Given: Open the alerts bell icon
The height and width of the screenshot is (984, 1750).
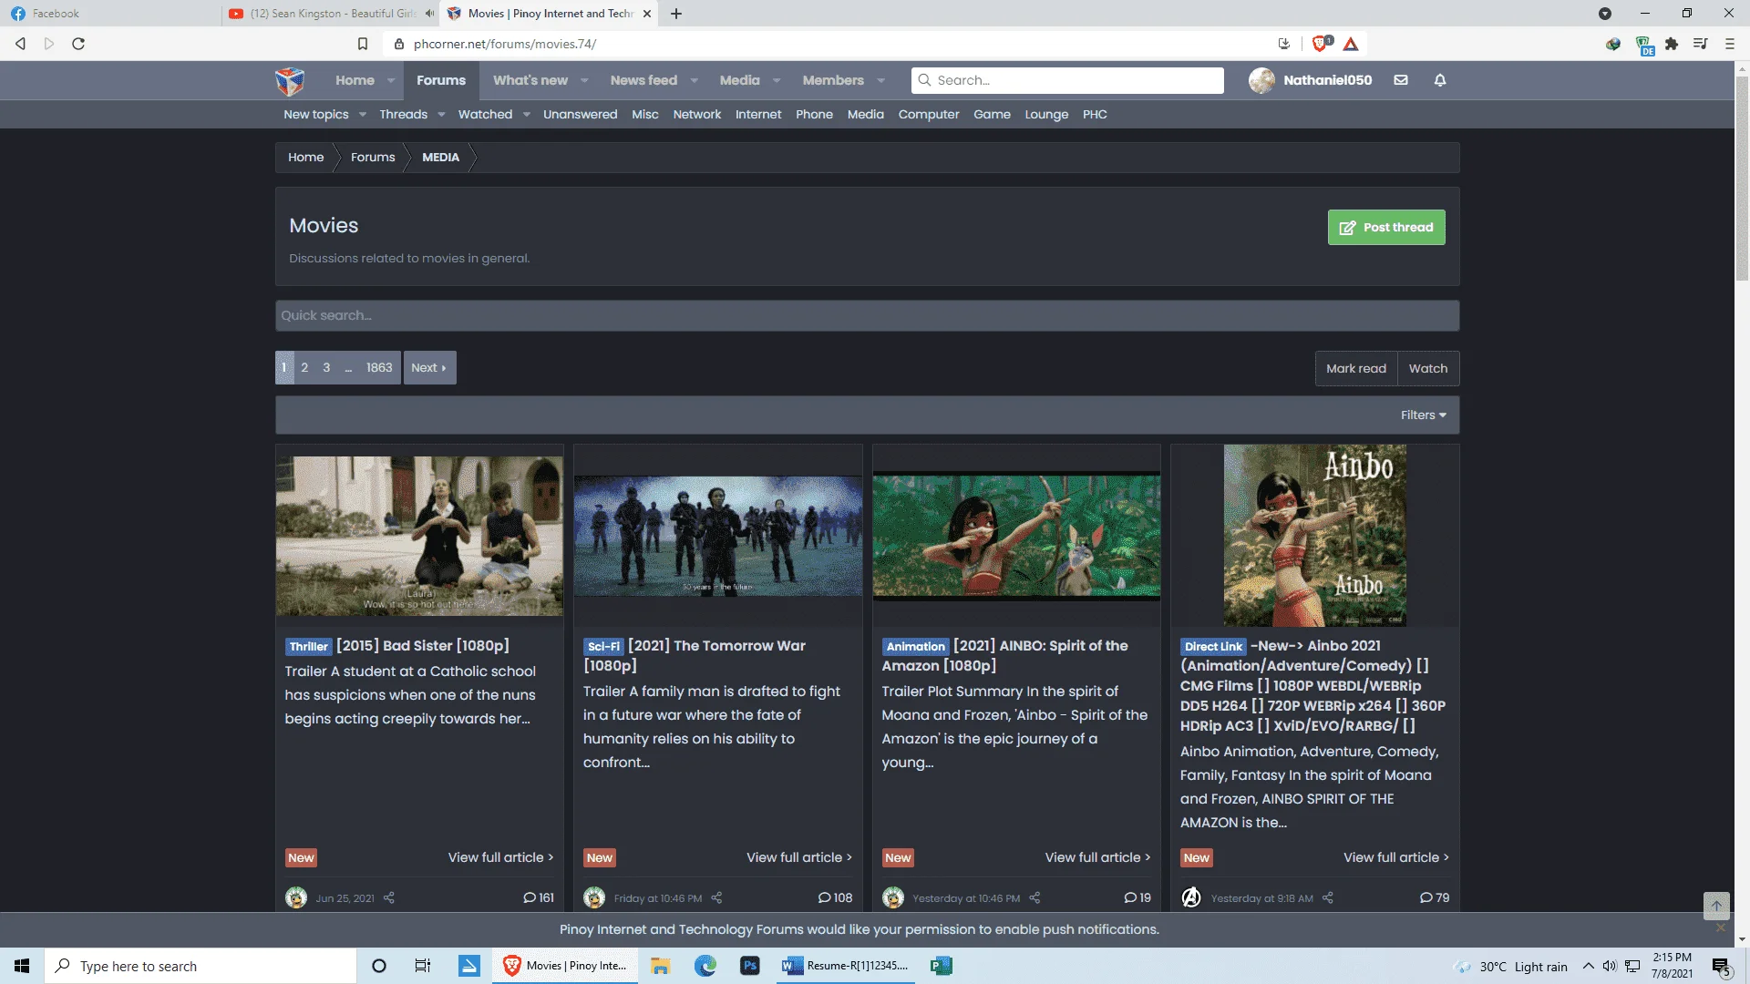Looking at the screenshot, I should [x=1440, y=80].
